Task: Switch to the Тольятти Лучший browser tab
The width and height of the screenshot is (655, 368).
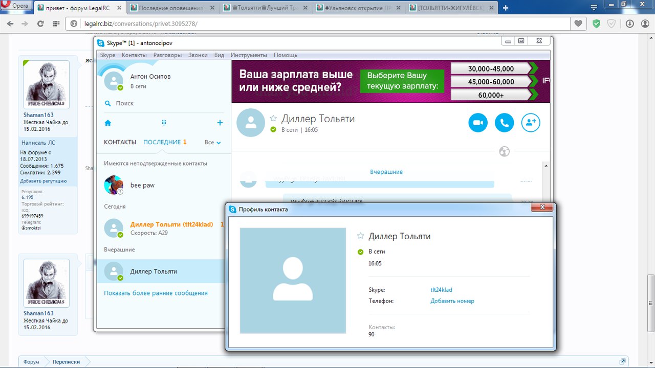Action: point(266,8)
